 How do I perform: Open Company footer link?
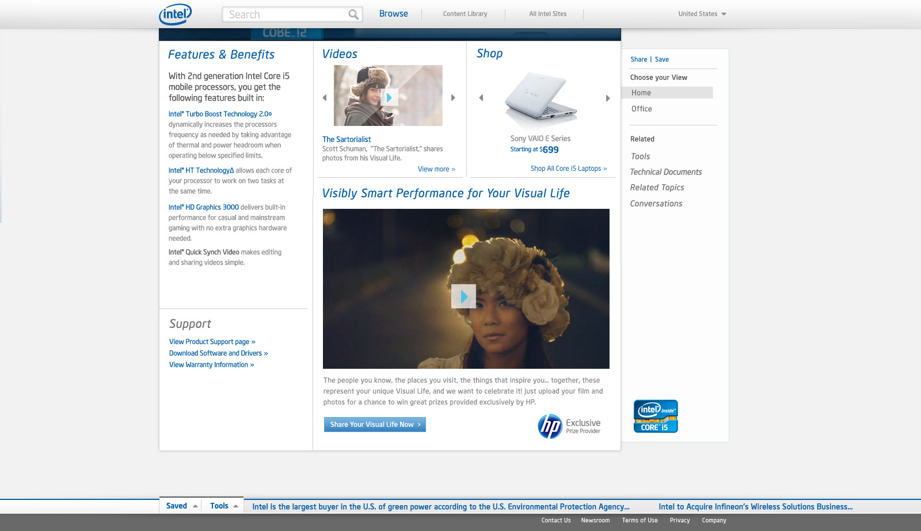pos(714,520)
